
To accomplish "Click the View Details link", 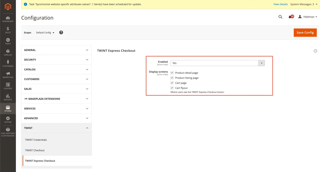I will 281,4.
